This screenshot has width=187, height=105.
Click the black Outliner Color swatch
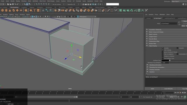pyautogui.click(x=165, y=60)
